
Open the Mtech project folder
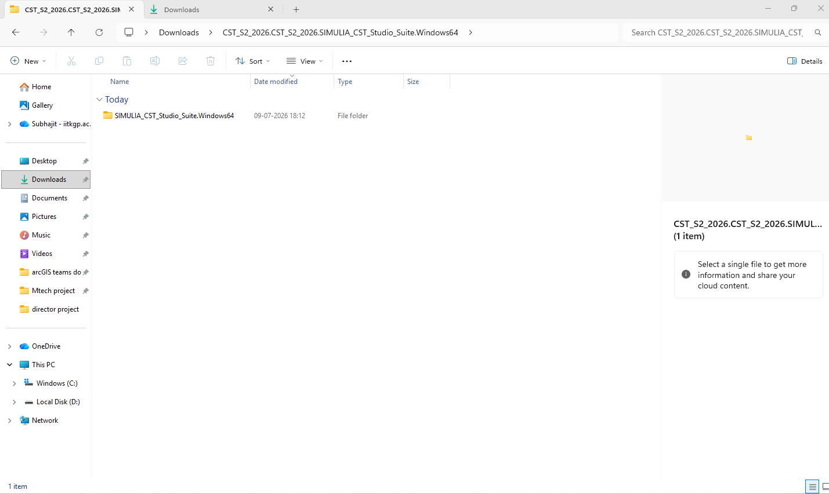(x=53, y=291)
